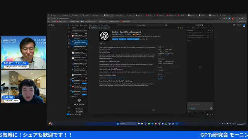
Task: Open the Explorer view in activity bar
Action: [x=69, y=28]
